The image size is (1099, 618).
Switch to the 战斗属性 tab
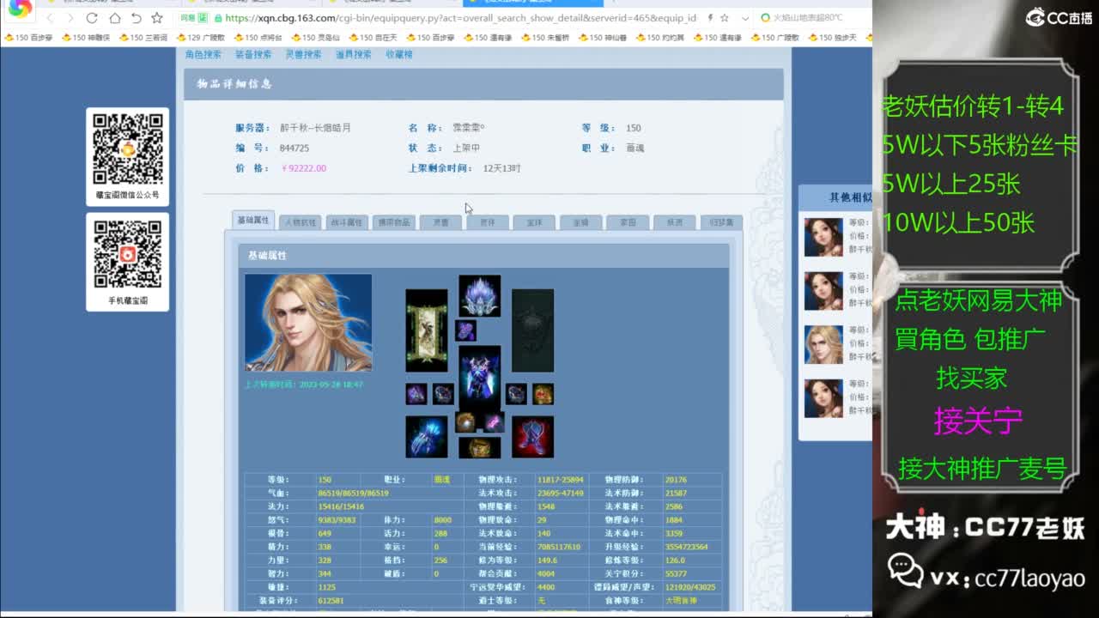tap(348, 222)
